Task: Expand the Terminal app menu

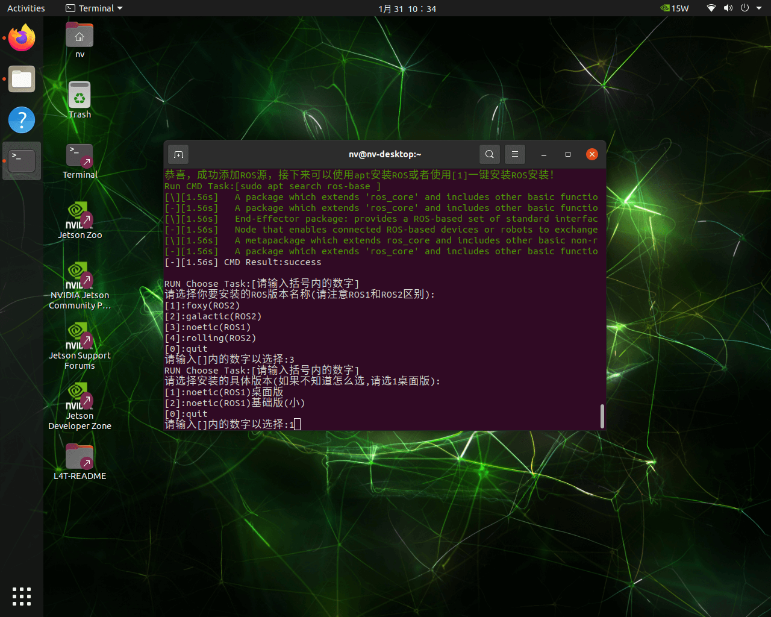Action: [x=94, y=8]
